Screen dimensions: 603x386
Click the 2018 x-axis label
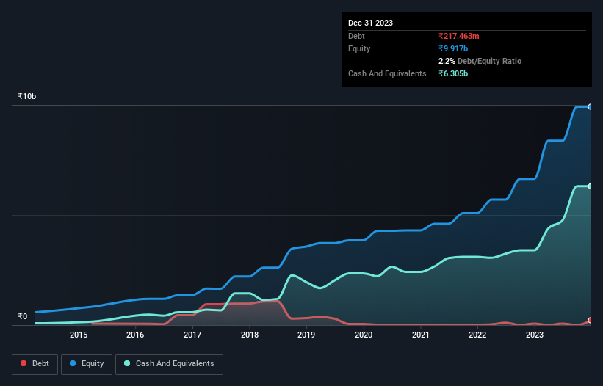tap(250, 335)
